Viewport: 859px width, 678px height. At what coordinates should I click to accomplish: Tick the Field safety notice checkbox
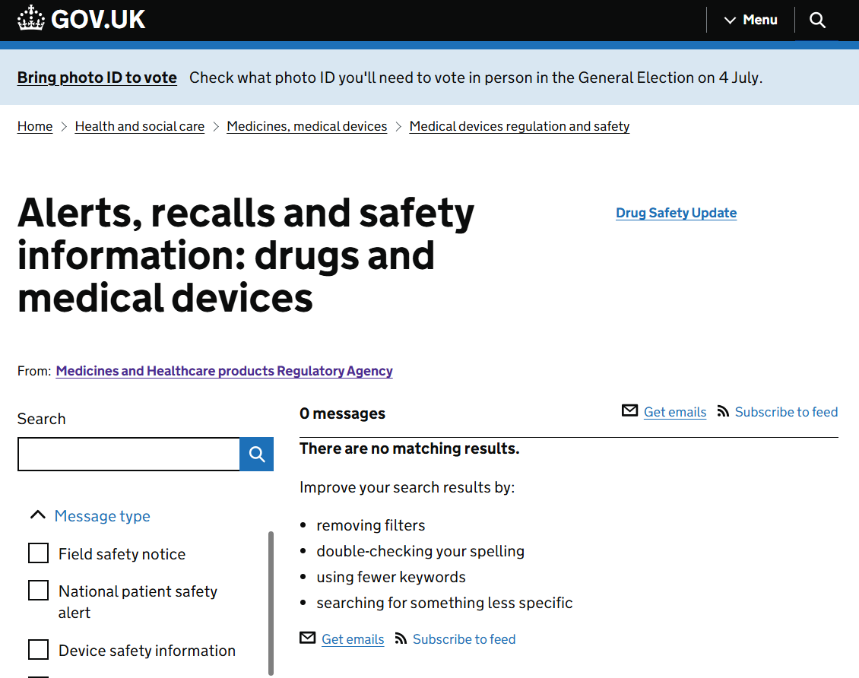tap(38, 553)
